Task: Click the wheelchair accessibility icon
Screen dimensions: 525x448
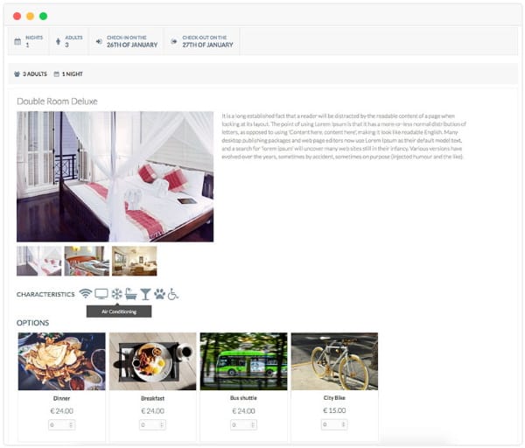Action: [x=172, y=294]
